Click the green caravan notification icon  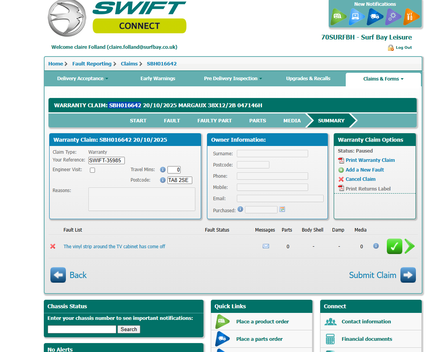click(338, 17)
